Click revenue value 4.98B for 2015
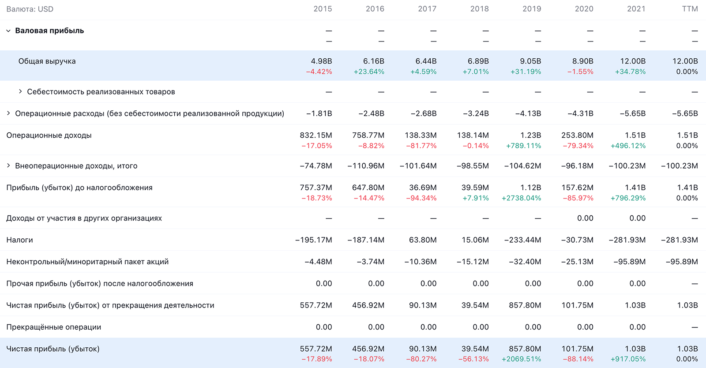 321,61
